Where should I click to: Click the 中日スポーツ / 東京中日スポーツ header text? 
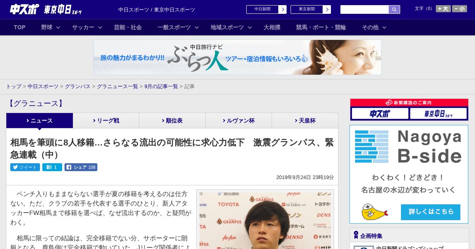tap(157, 9)
